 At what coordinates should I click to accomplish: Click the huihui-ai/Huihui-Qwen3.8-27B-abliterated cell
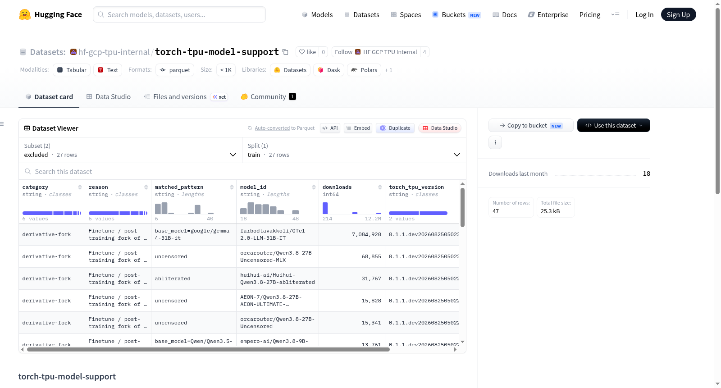point(277,278)
